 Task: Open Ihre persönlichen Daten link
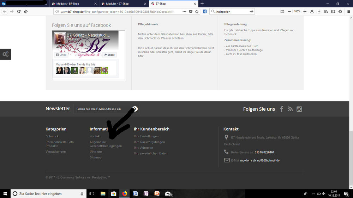(151, 154)
